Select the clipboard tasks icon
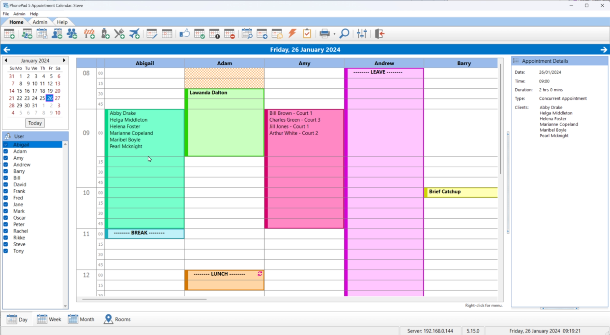 [307, 33]
